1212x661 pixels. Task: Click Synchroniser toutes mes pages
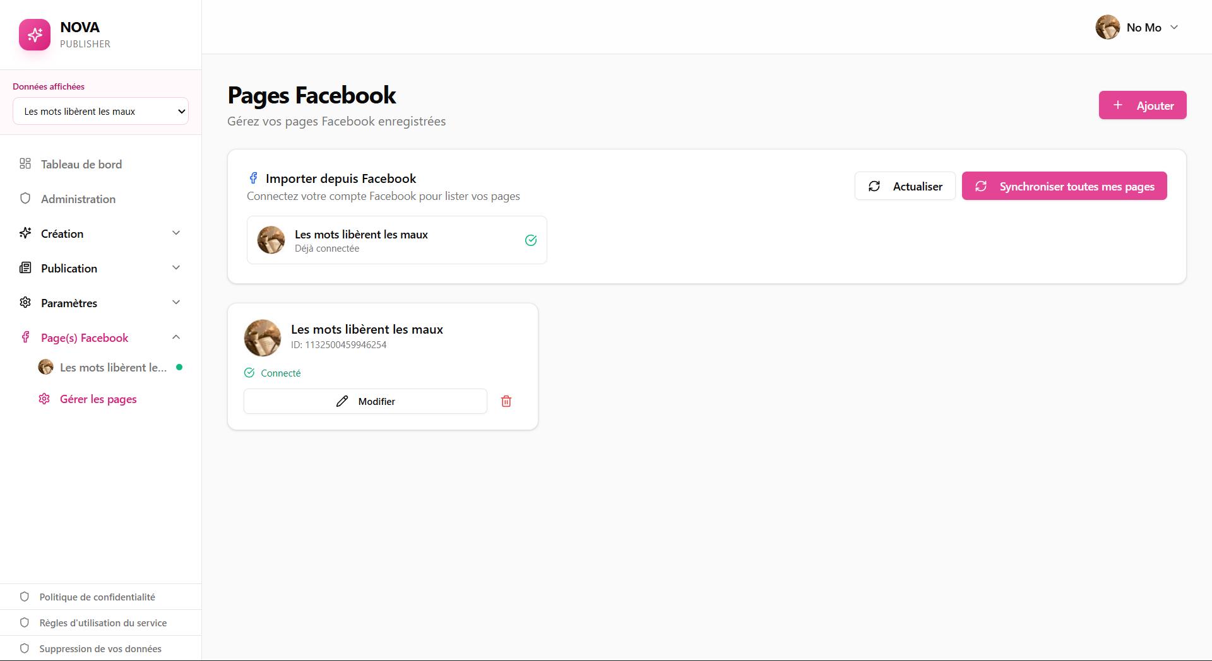(x=1064, y=186)
